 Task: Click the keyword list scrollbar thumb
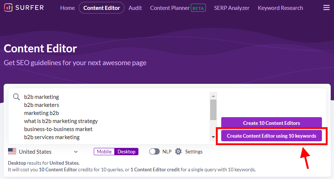(213, 110)
